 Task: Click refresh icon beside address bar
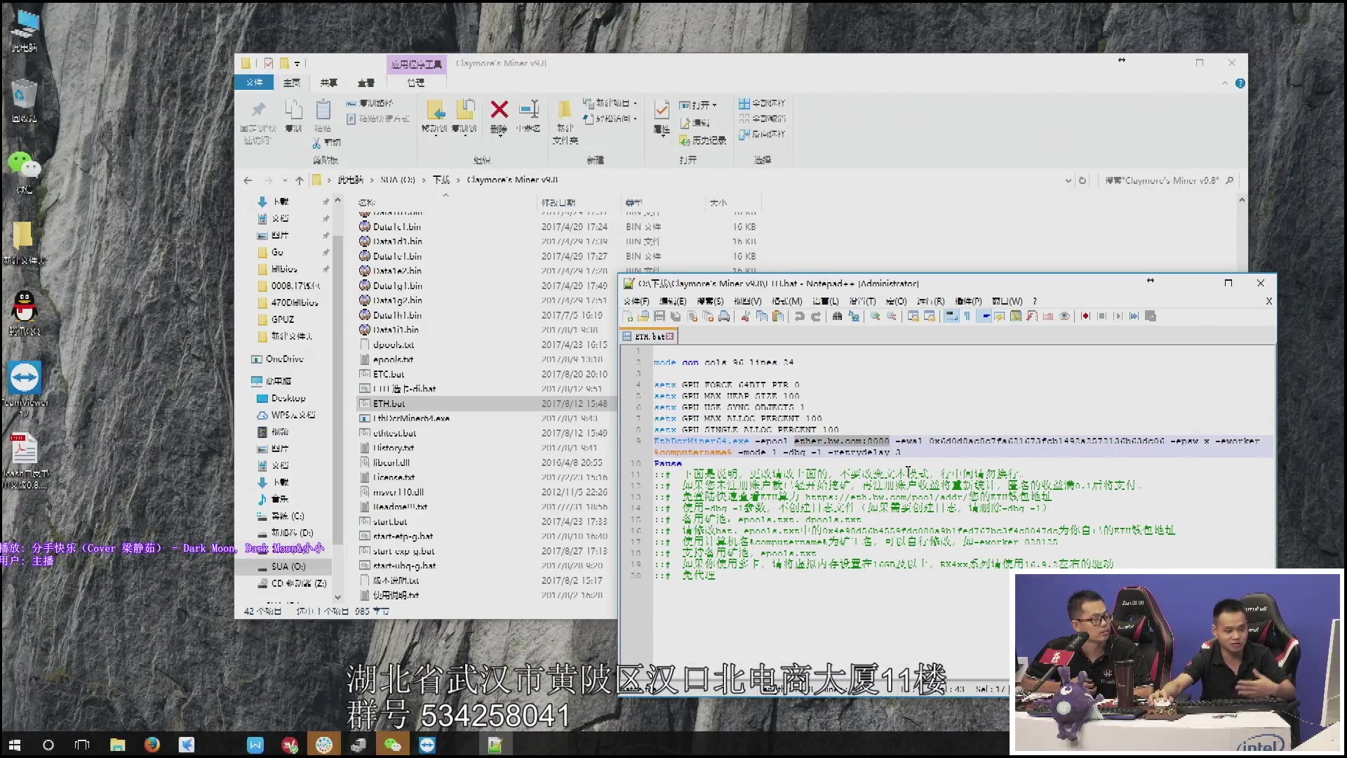point(1083,181)
